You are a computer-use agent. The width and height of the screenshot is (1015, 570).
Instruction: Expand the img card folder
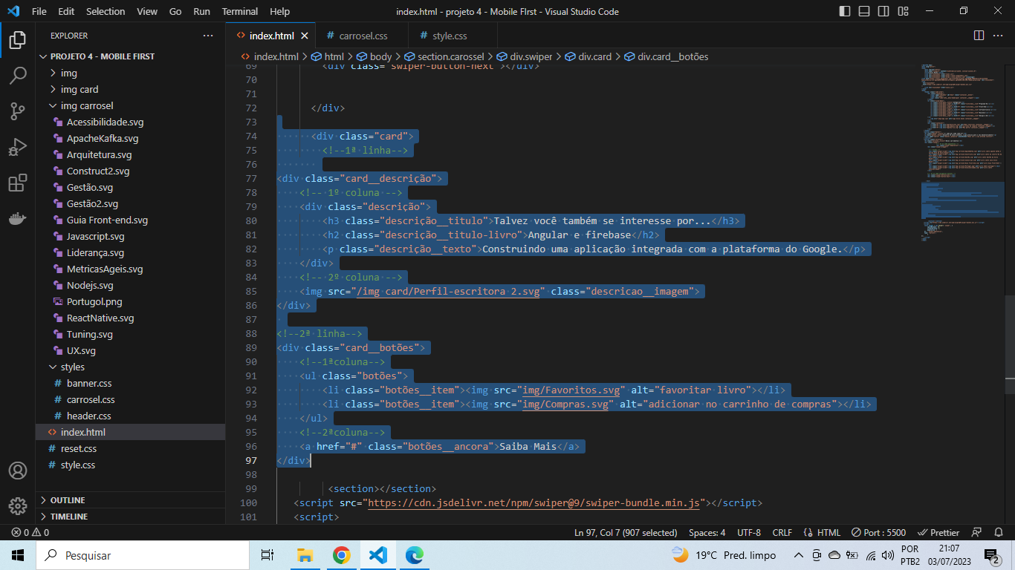130,89
